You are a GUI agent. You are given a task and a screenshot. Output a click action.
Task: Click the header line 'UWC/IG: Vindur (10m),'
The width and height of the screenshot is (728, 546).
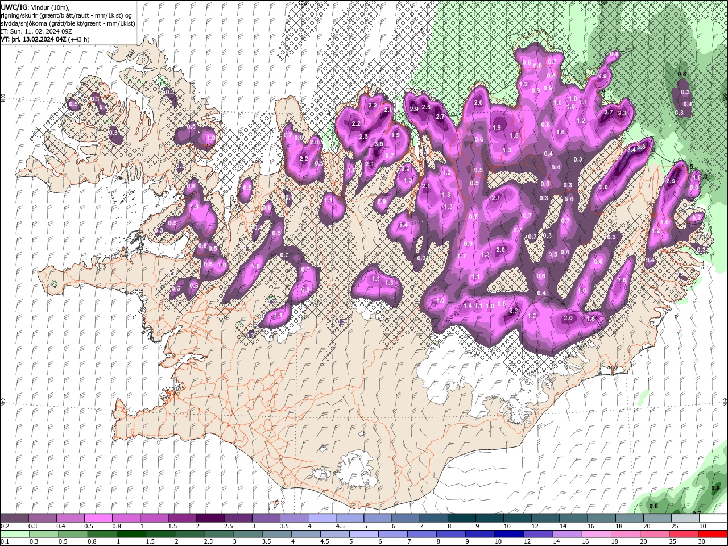coord(35,7)
